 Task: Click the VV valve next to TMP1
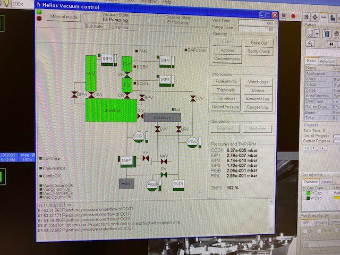[x=146, y=158]
